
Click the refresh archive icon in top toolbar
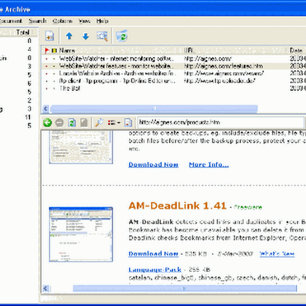(121, 36)
